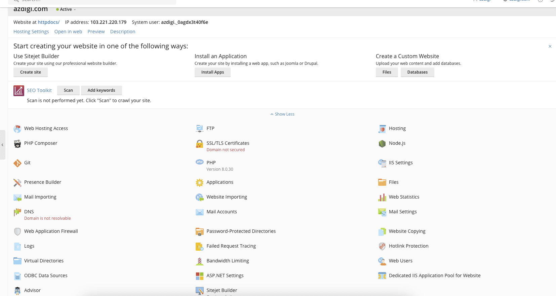Open the SEO Toolkit icon
556x296 pixels.
point(19,91)
